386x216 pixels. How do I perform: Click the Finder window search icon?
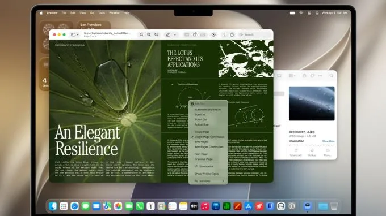click(x=332, y=76)
